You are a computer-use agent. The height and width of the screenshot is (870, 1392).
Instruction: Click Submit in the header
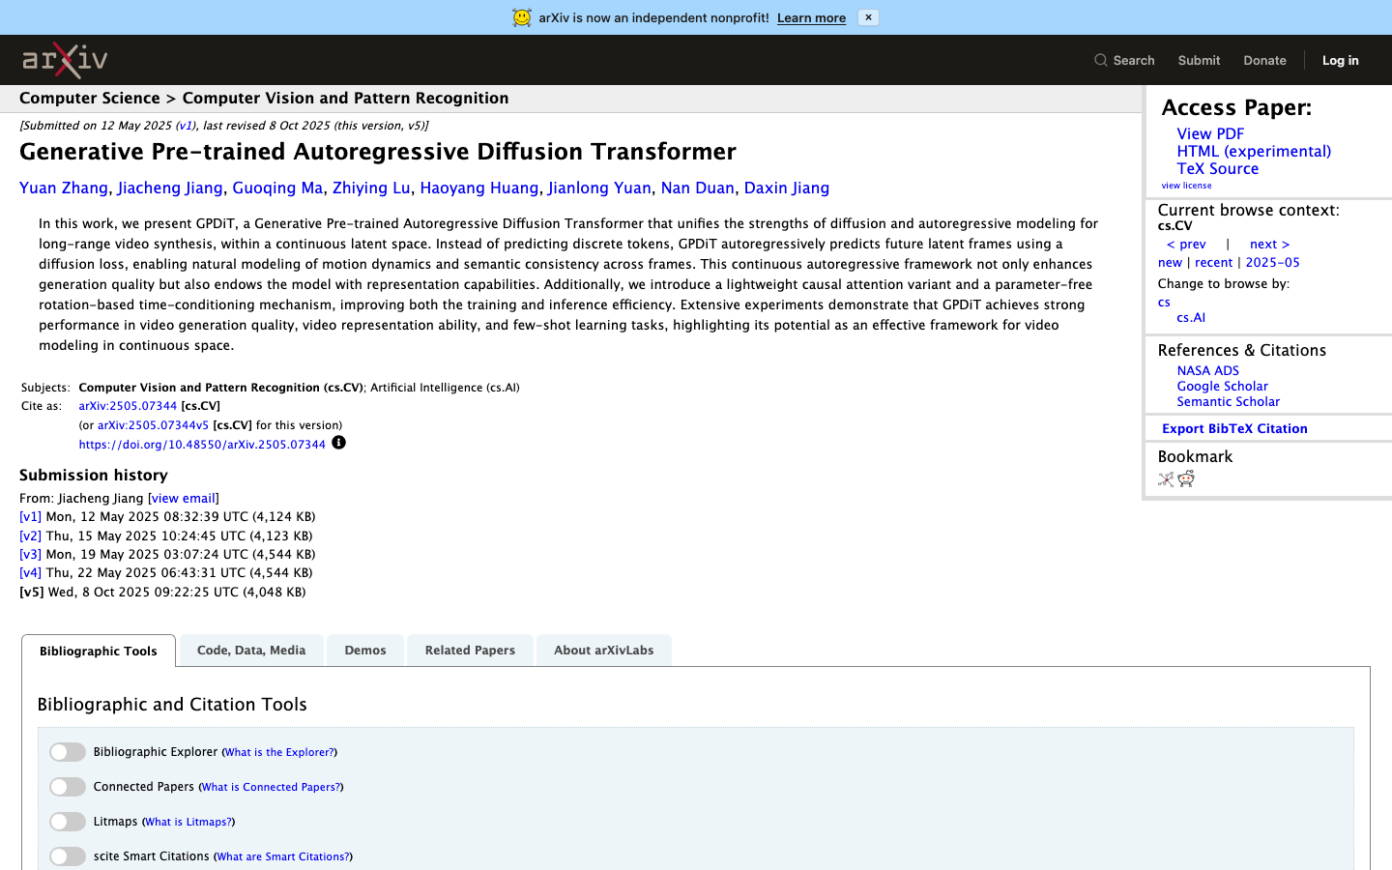coord(1199,60)
